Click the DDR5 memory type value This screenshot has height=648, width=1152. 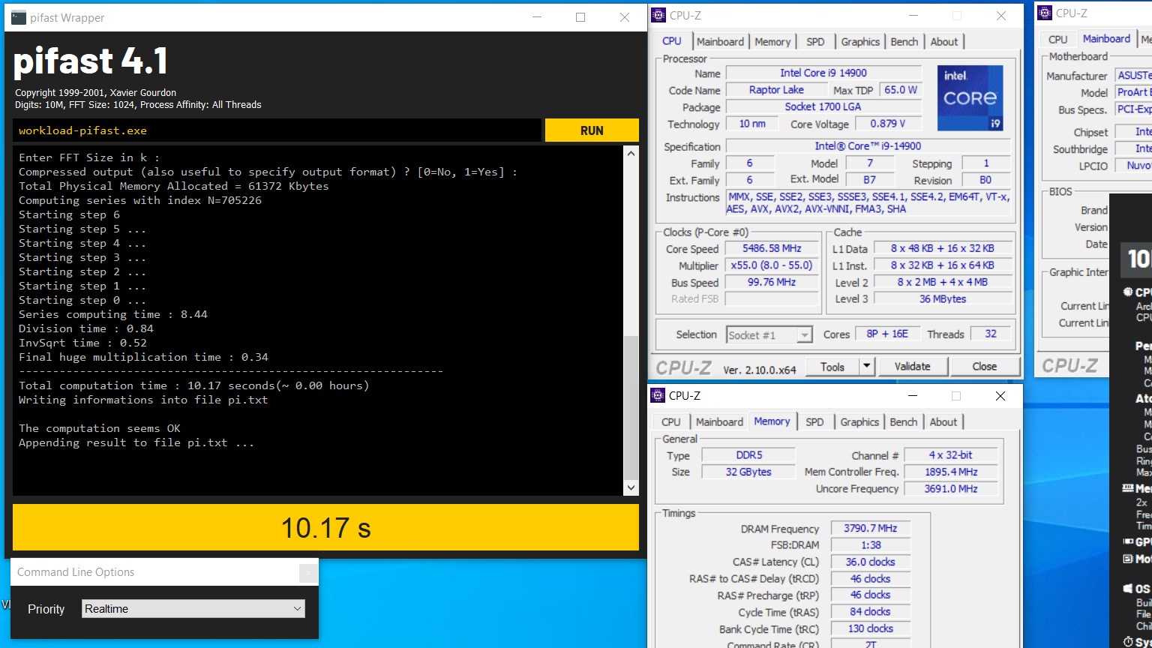point(748,454)
